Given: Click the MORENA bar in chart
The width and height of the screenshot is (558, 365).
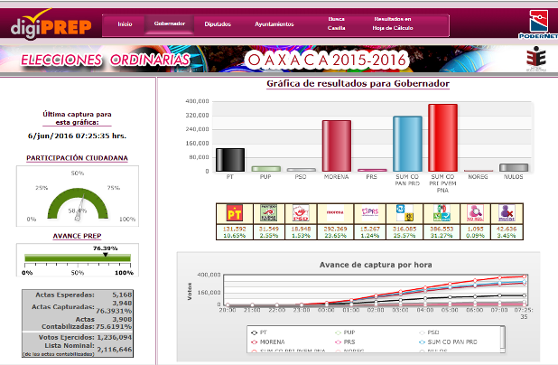Looking at the screenshot, I should [x=336, y=146].
